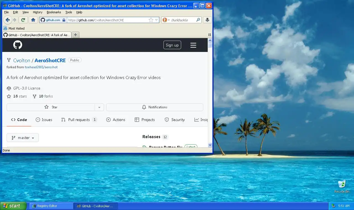Open the Pull requests tab

(x=79, y=120)
